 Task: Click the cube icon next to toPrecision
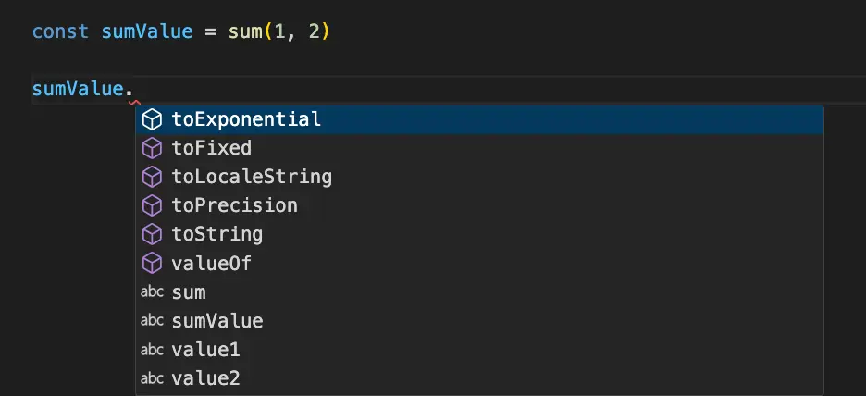pyautogui.click(x=151, y=205)
